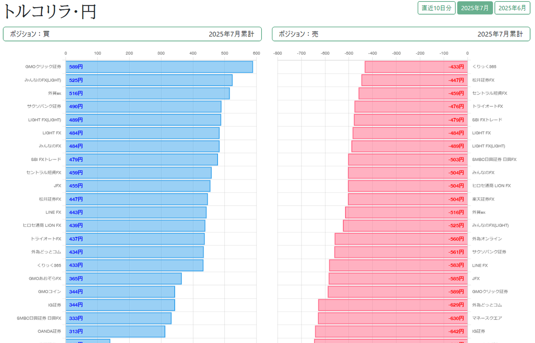Click the -642円 value for IG証券
This screenshot has height=343, width=535.
point(456,331)
